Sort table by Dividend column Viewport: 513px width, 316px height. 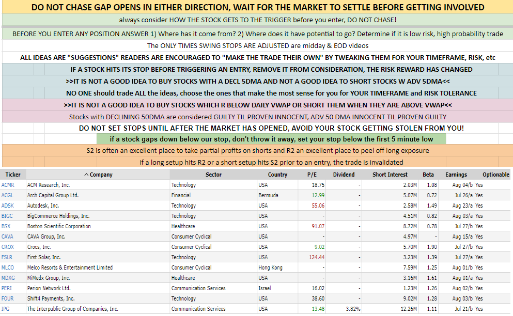[344, 175]
